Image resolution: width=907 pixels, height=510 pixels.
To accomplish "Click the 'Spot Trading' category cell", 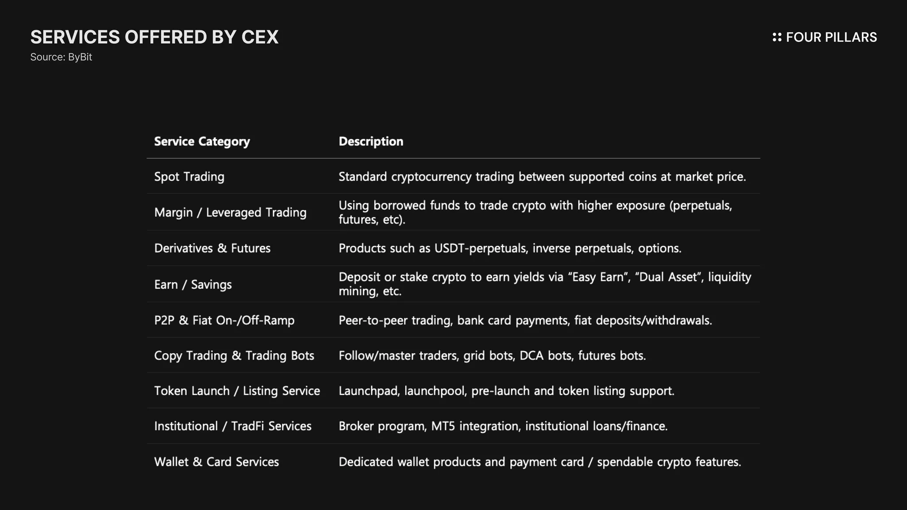I will coord(189,177).
